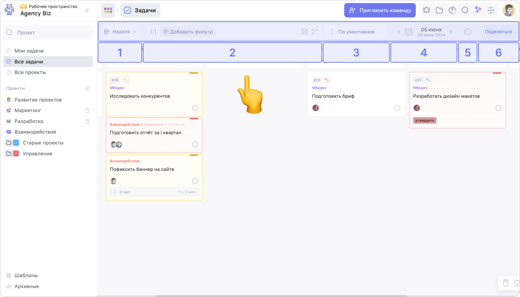Complete the "Пофиксить баннер на сайте" task
This screenshot has width=520, height=297.
pyautogui.click(x=195, y=181)
